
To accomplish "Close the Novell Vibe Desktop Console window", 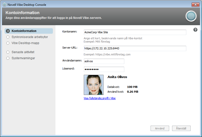I will coord(195,5).
